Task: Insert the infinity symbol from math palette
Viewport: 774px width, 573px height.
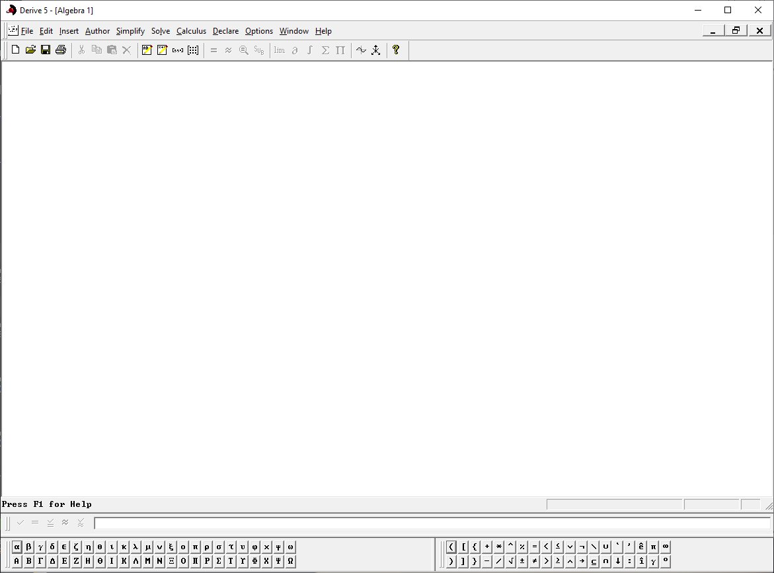Action: coord(666,547)
